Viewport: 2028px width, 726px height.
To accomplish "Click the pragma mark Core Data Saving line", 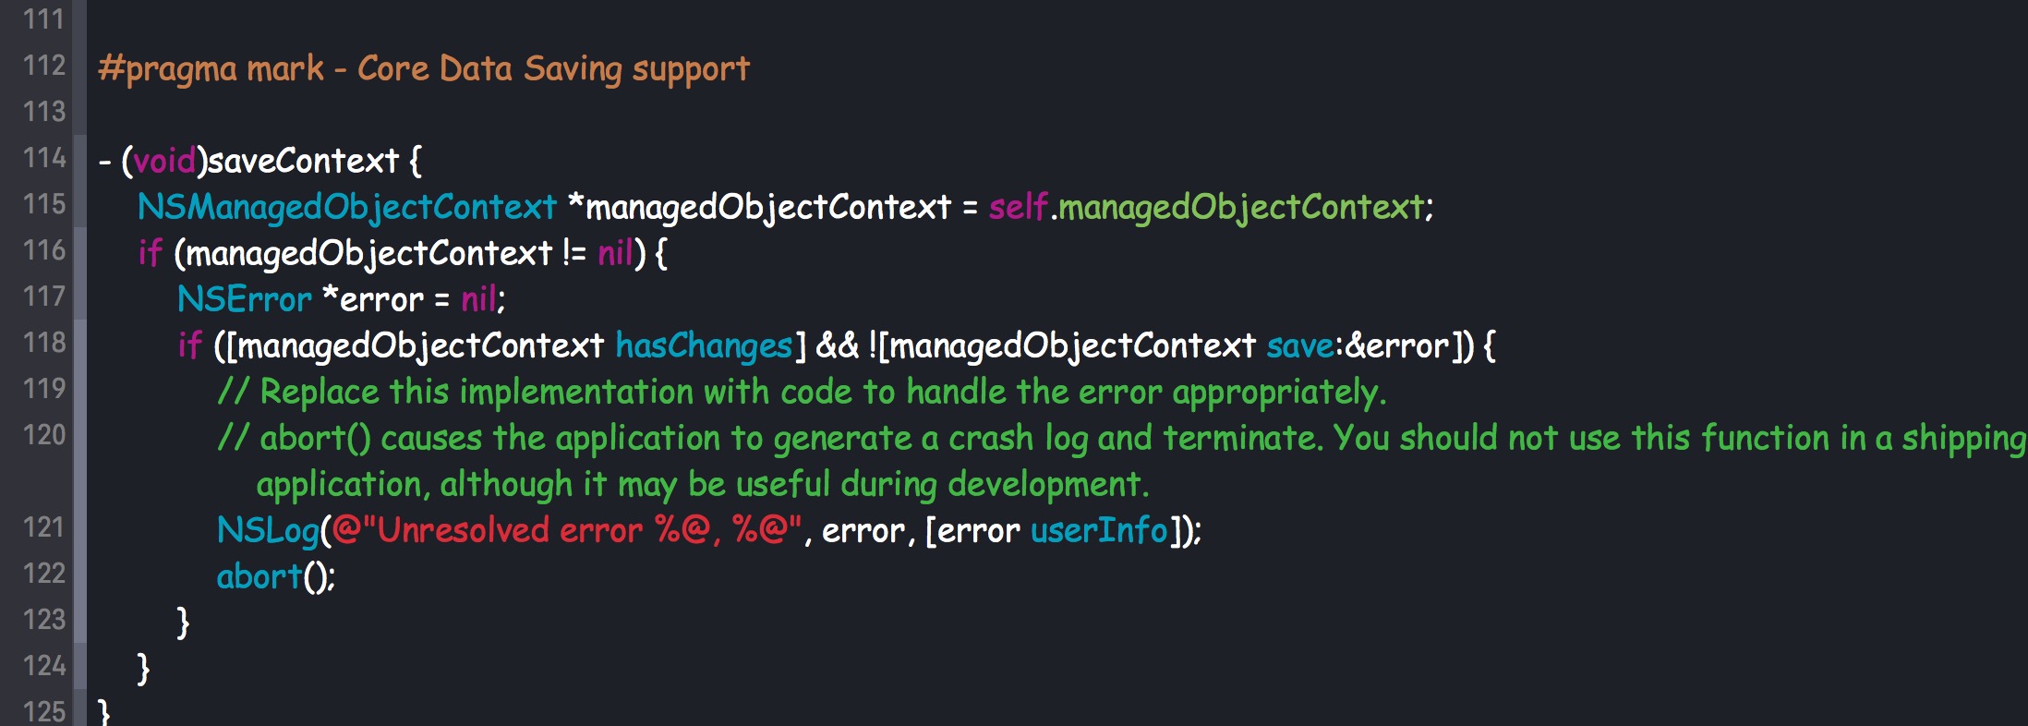I will click(424, 68).
